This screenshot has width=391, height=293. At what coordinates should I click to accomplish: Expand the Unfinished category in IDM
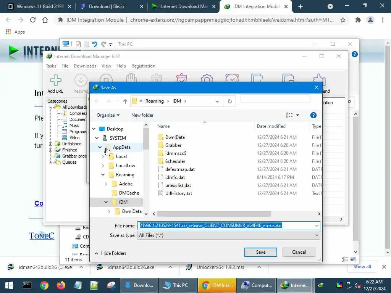51,144
